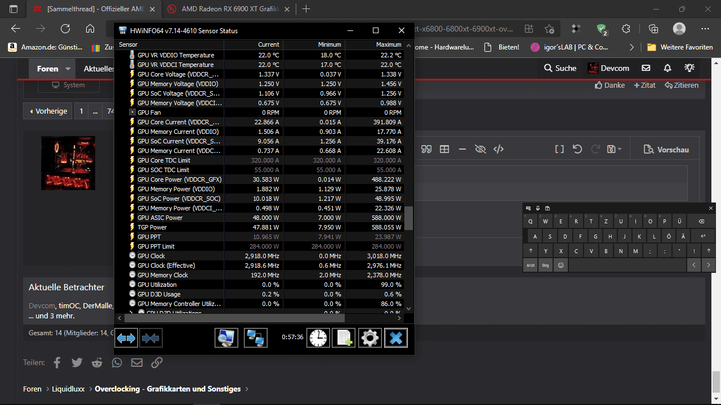The height and width of the screenshot is (405, 721).
Task: Click user avatar thumbnail in post
Action: pos(68,163)
